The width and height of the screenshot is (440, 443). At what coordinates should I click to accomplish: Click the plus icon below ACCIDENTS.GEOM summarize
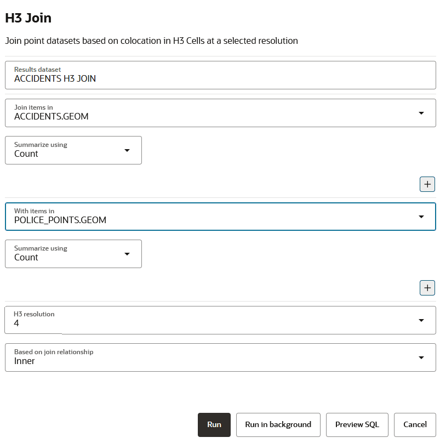click(x=427, y=184)
